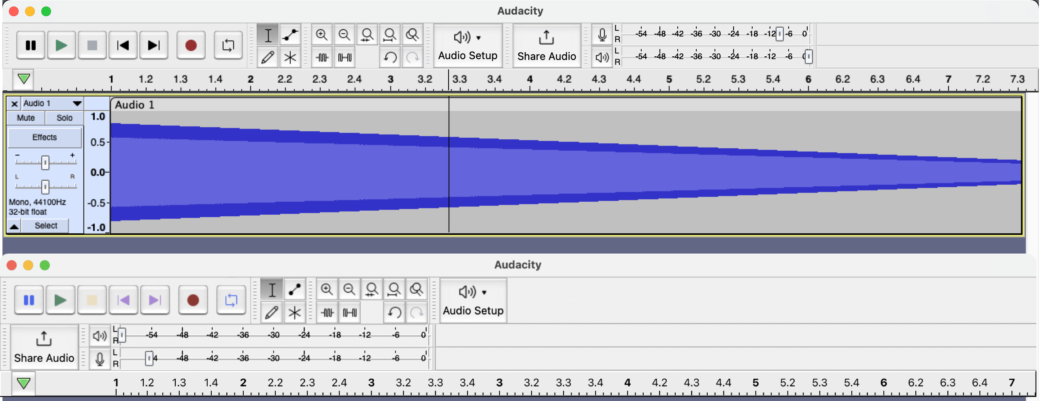
Task: Switch to the Multi-tool
Action: 290,58
